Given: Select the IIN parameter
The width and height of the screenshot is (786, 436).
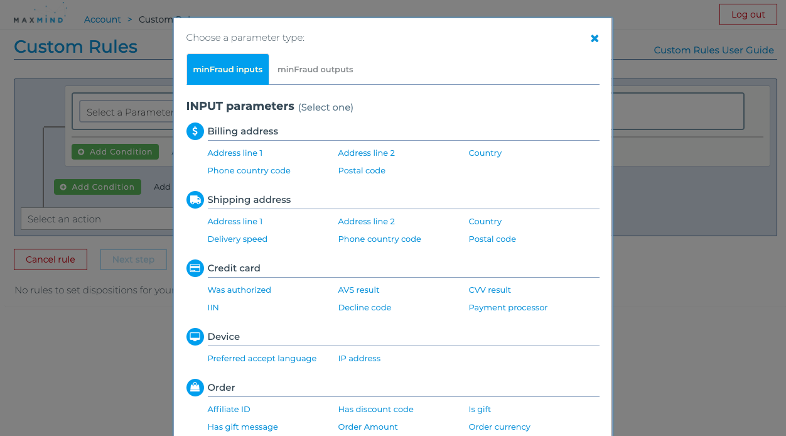Looking at the screenshot, I should pos(213,307).
